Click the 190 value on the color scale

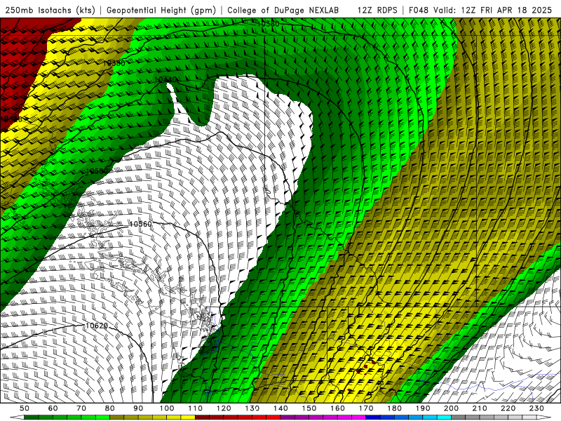pyautogui.click(x=423, y=408)
